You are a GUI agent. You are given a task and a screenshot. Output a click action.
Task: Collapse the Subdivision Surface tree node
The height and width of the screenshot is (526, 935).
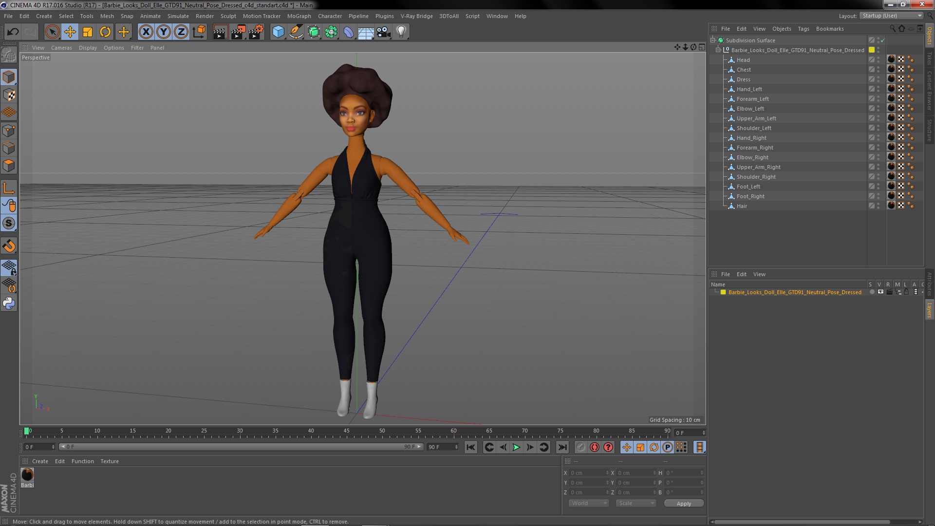[x=713, y=40]
